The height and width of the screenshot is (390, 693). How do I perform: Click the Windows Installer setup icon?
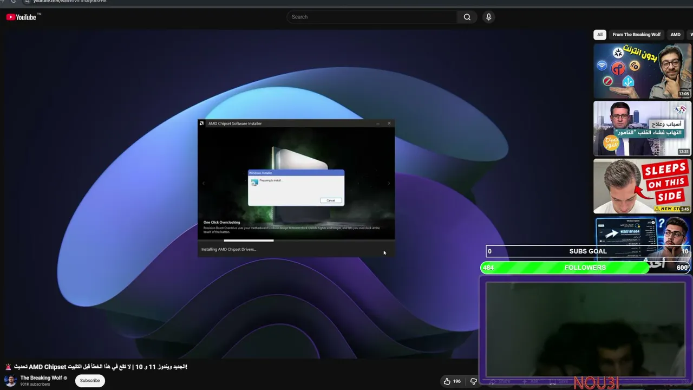pos(254,183)
